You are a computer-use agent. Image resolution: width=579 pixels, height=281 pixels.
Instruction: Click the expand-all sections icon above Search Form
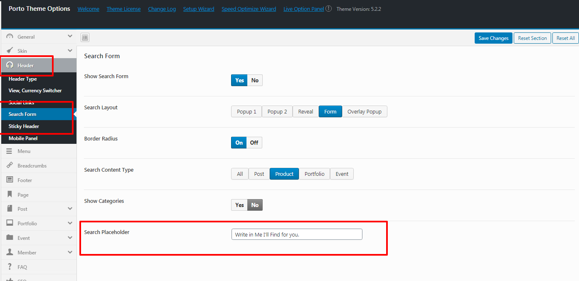[x=85, y=38]
